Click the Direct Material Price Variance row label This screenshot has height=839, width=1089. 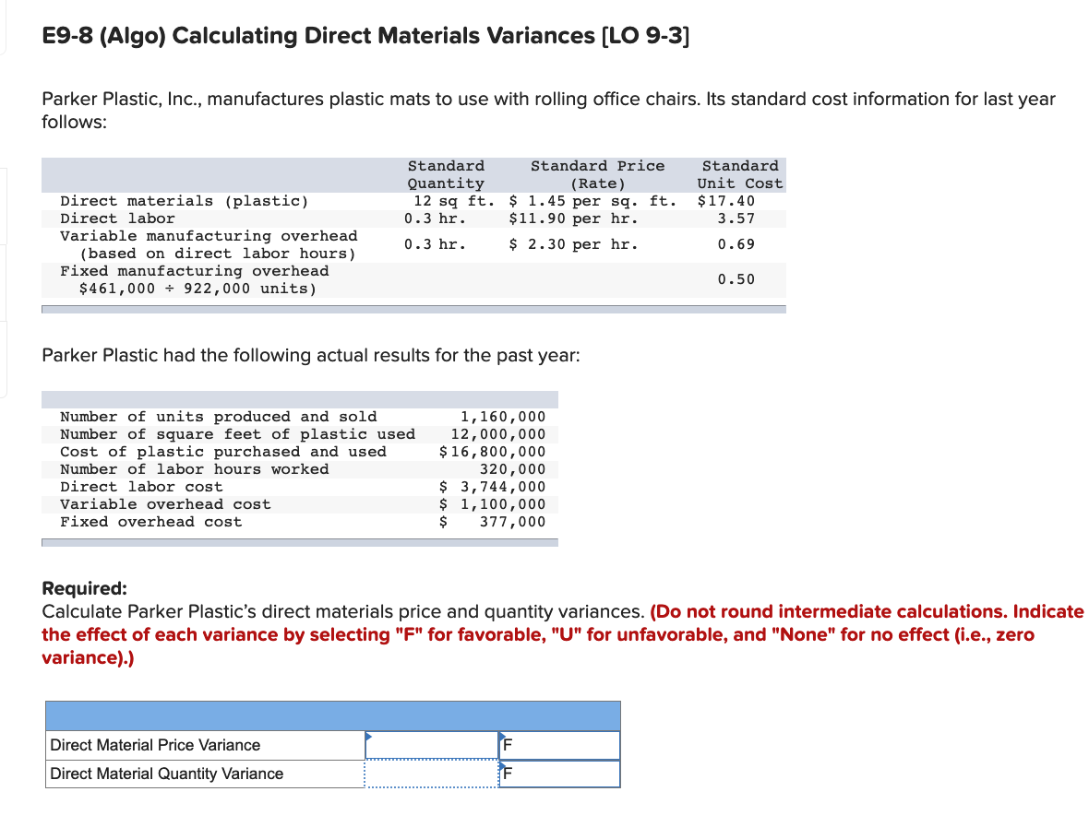[153, 745]
